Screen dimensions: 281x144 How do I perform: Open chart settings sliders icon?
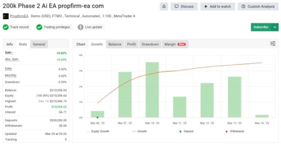(x=273, y=44)
